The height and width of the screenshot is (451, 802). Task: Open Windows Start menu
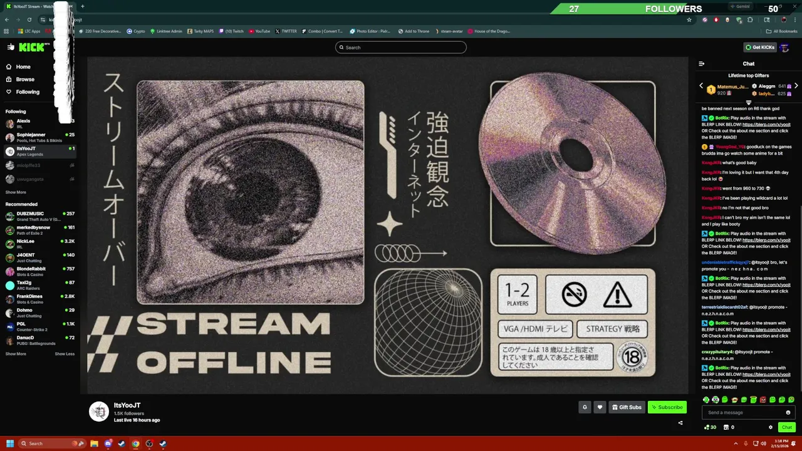pyautogui.click(x=9, y=443)
